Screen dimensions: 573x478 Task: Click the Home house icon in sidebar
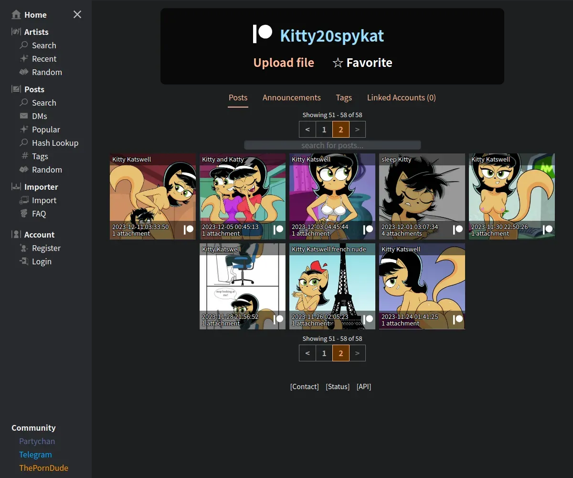point(16,15)
